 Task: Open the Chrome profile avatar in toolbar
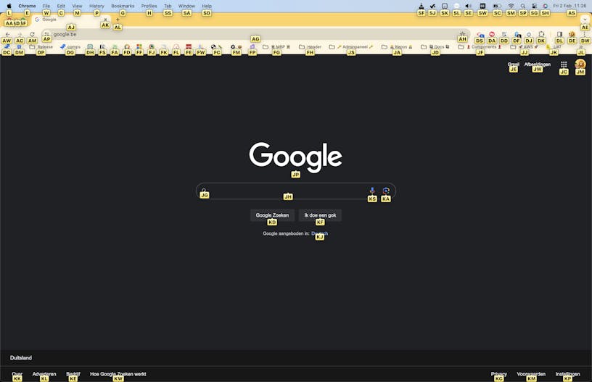coord(572,34)
